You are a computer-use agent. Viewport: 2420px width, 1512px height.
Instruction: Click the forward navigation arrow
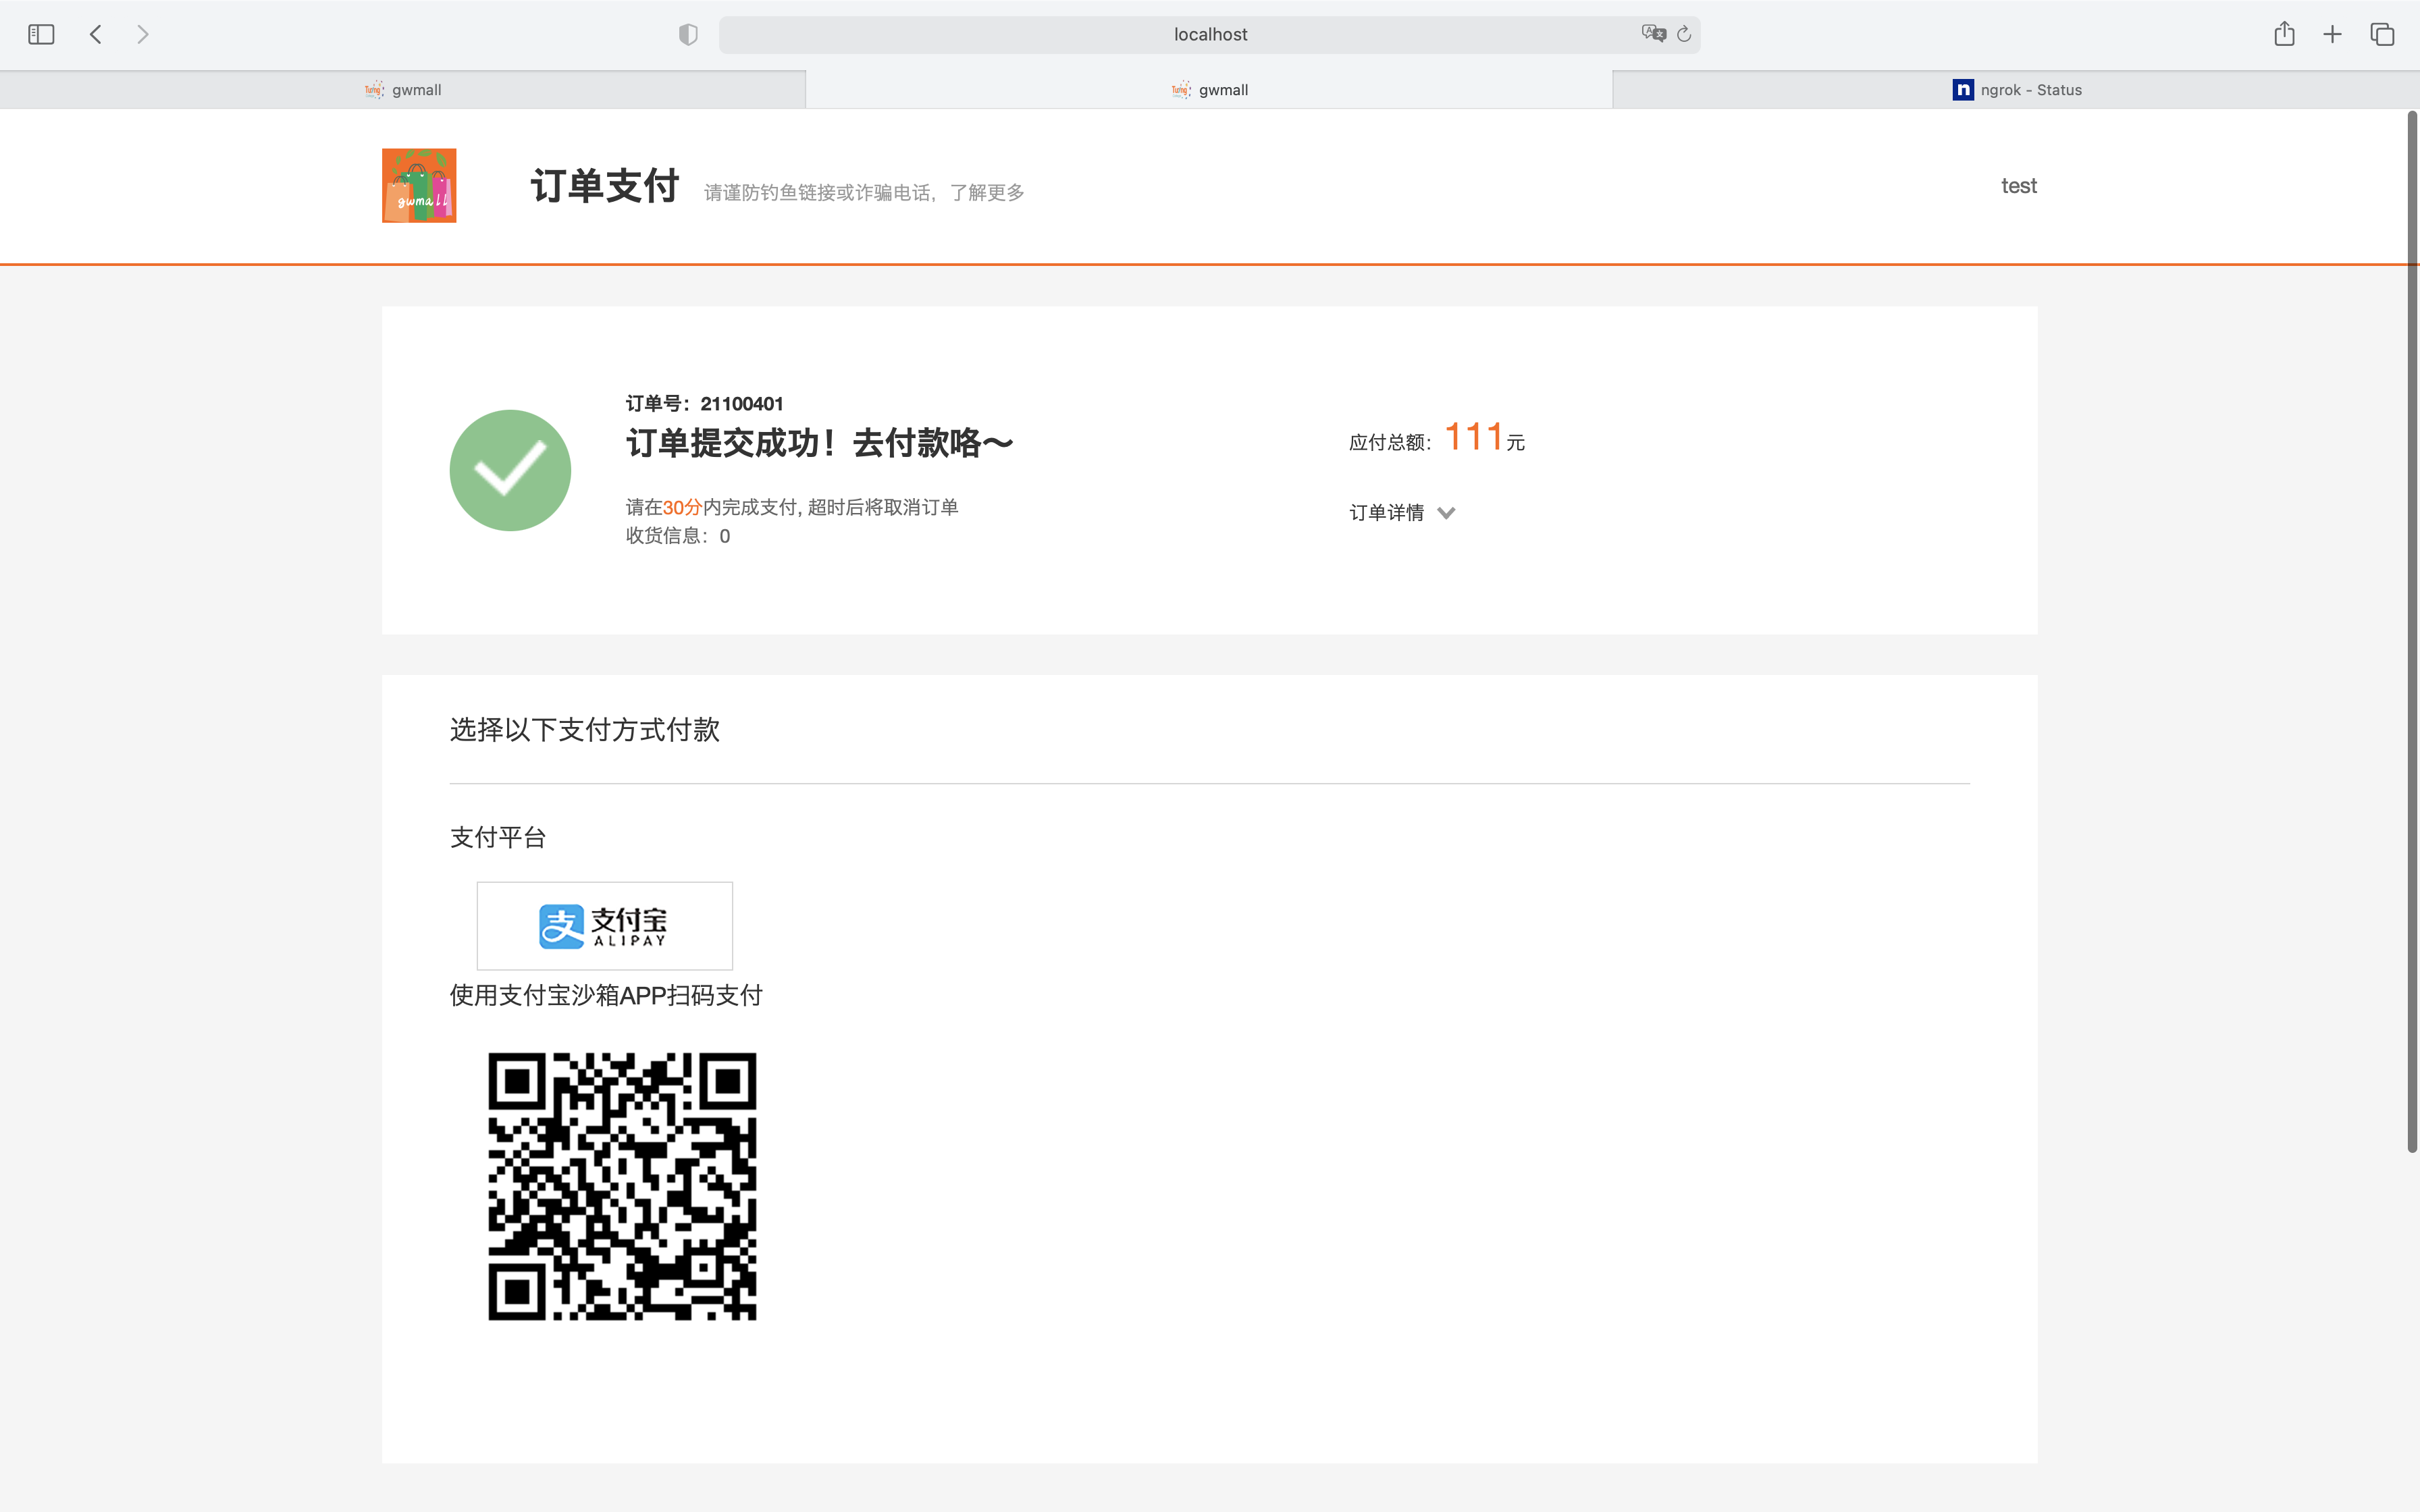[x=143, y=34]
